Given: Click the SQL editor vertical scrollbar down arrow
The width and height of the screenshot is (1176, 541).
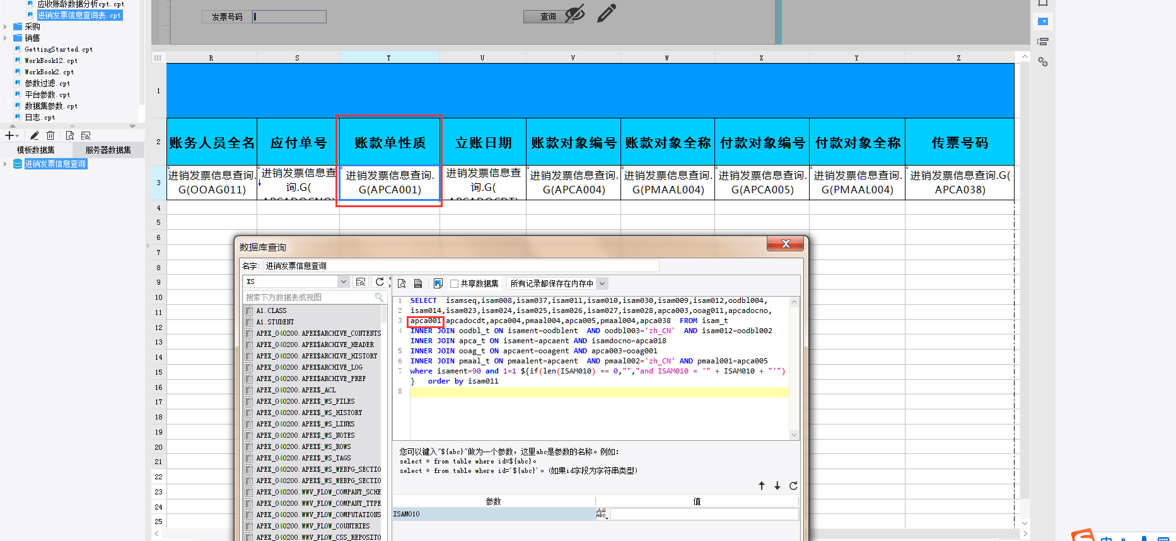Looking at the screenshot, I should [794, 435].
